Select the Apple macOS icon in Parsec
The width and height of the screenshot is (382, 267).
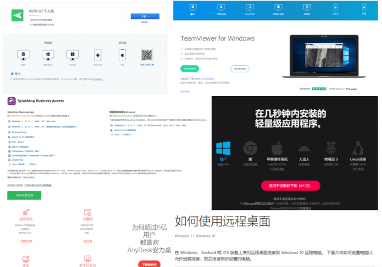tap(277, 148)
